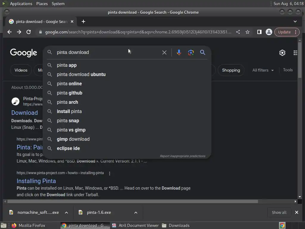Select suggestion install pinta
Image resolution: width=305 pixels, height=229 pixels.
point(127,112)
